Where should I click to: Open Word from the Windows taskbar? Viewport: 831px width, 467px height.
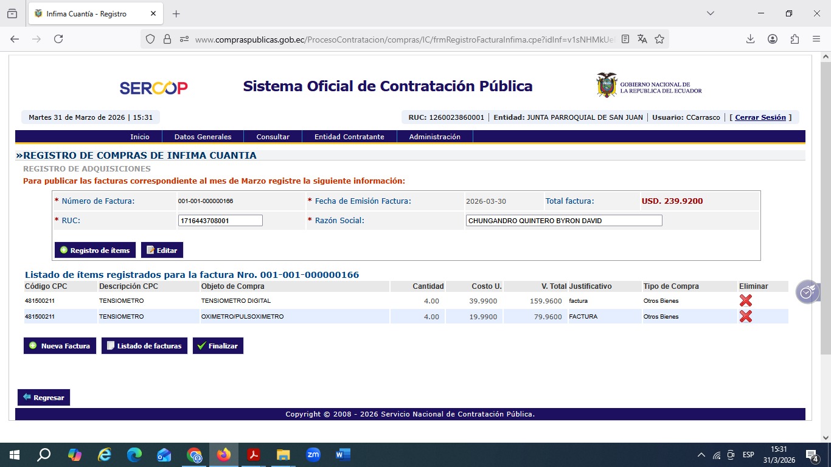342,454
